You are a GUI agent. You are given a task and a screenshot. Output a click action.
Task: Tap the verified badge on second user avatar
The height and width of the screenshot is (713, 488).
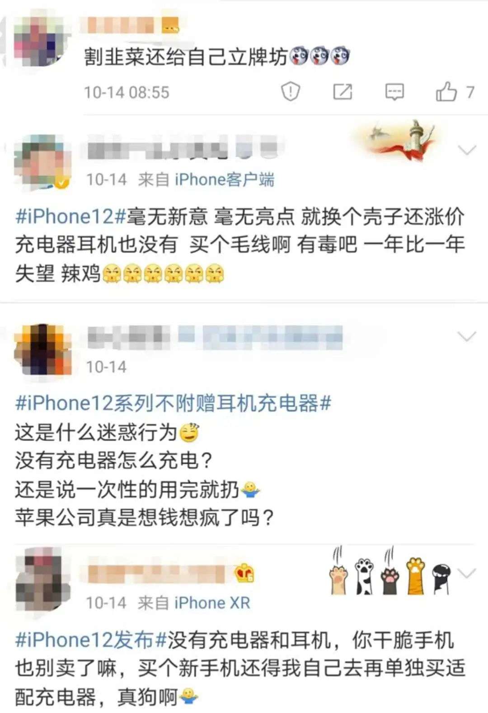coord(62,182)
